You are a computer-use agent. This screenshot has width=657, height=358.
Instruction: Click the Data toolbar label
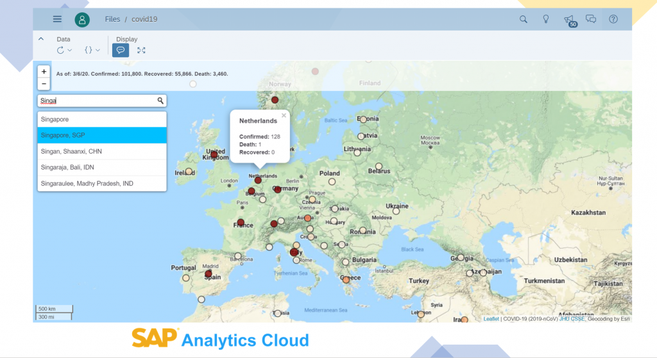pos(64,39)
